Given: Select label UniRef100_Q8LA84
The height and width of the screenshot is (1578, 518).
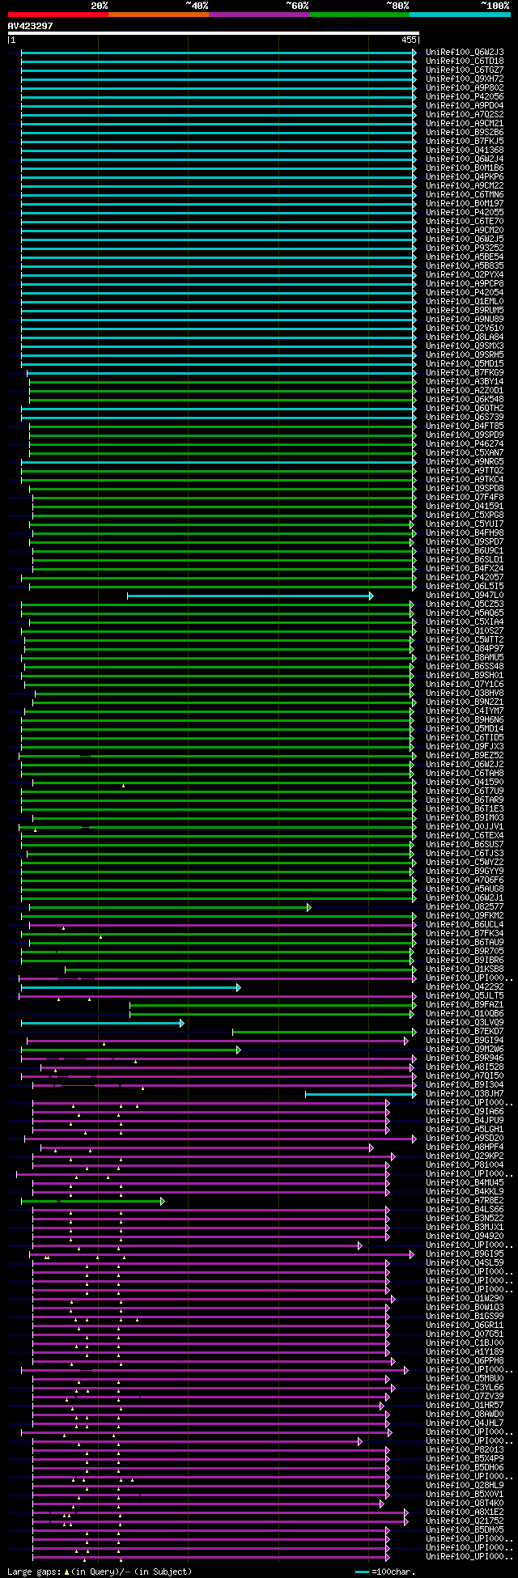Looking at the screenshot, I should point(465,337).
